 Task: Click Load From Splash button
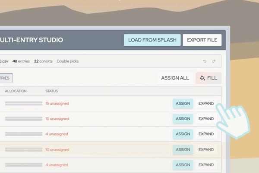(152, 40)
